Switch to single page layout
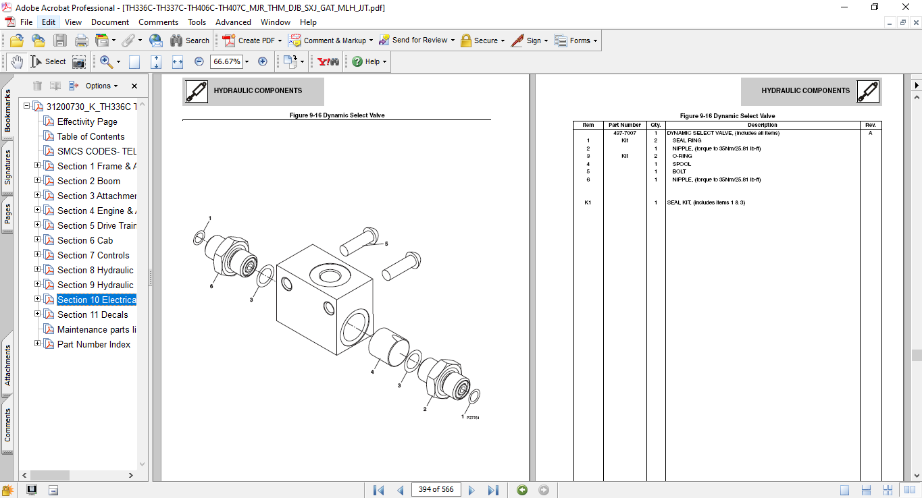 [x=845, y=490]
